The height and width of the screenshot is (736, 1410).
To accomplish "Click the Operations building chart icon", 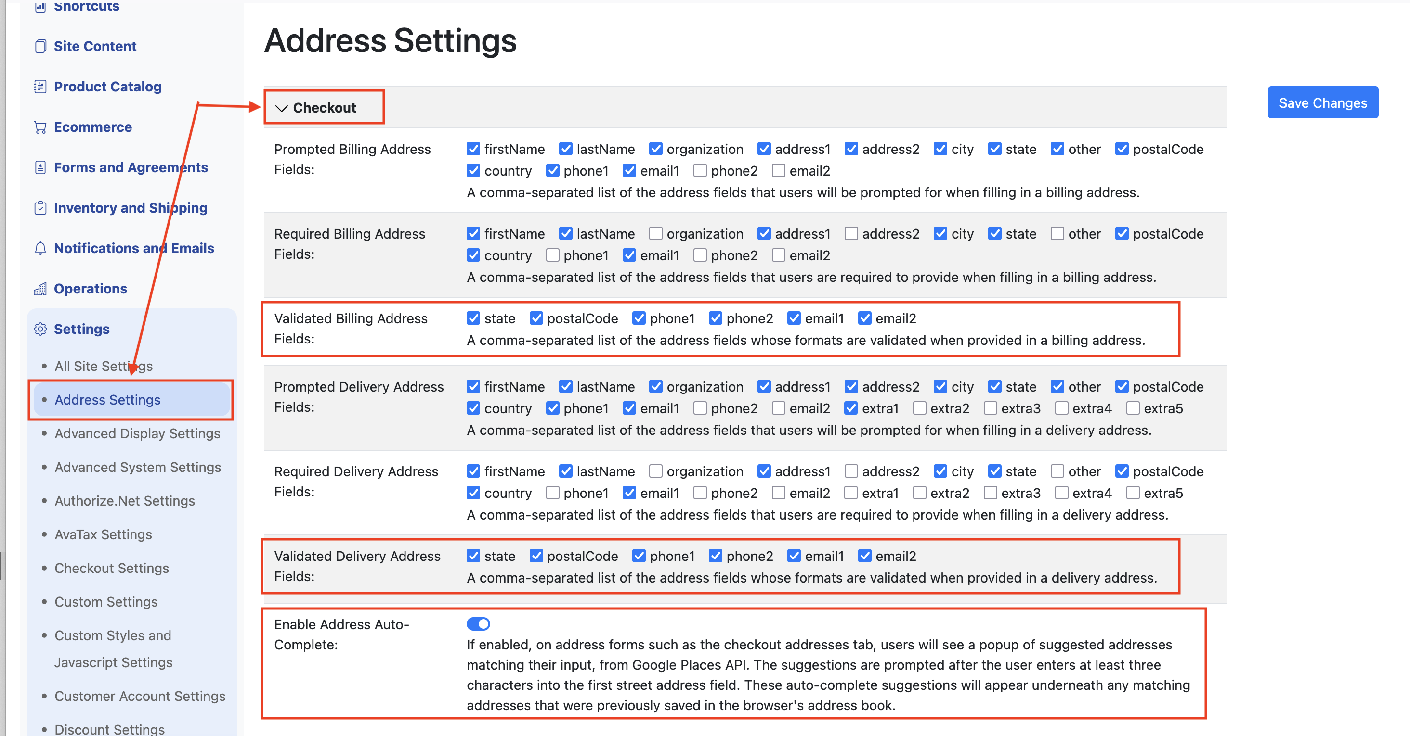I will [40, 289].
